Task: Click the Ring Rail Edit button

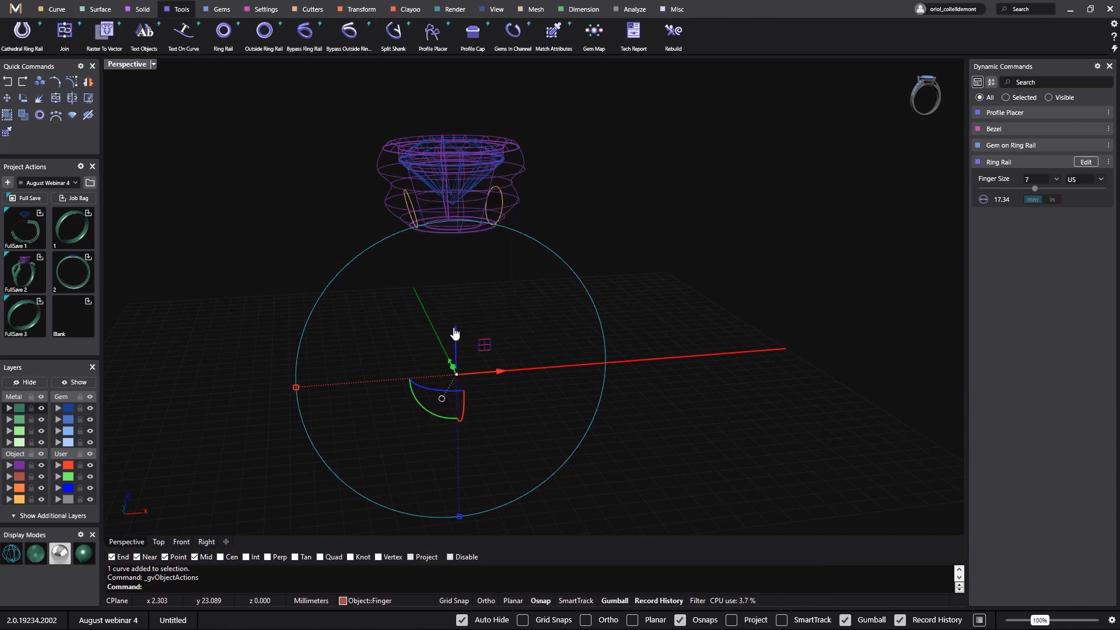Action: coord(1086,162)
